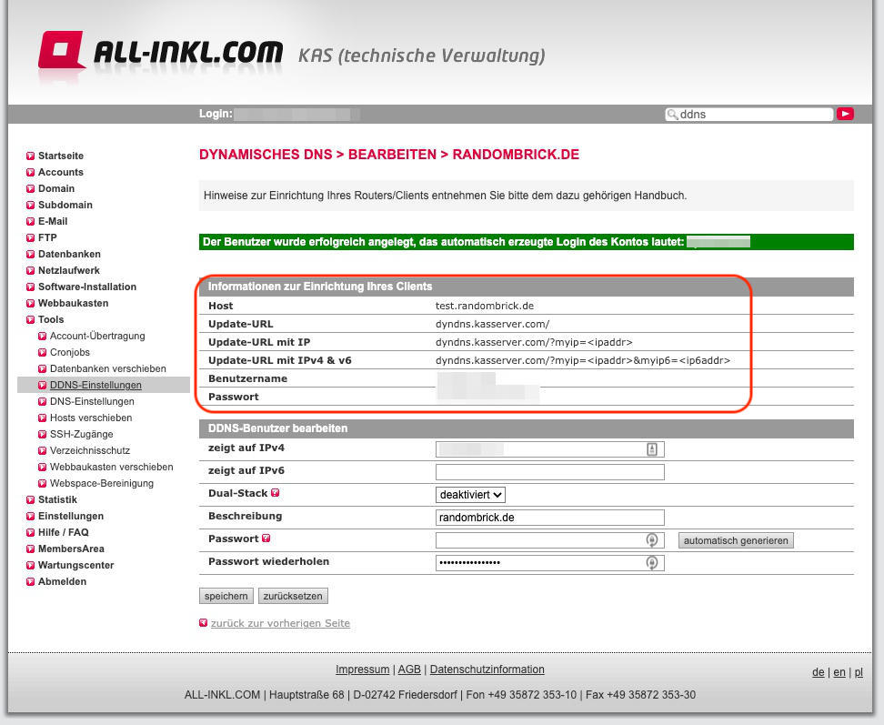Open Account-Übertragung under Tools
The image size is (884, 725).
pos(97,336)
